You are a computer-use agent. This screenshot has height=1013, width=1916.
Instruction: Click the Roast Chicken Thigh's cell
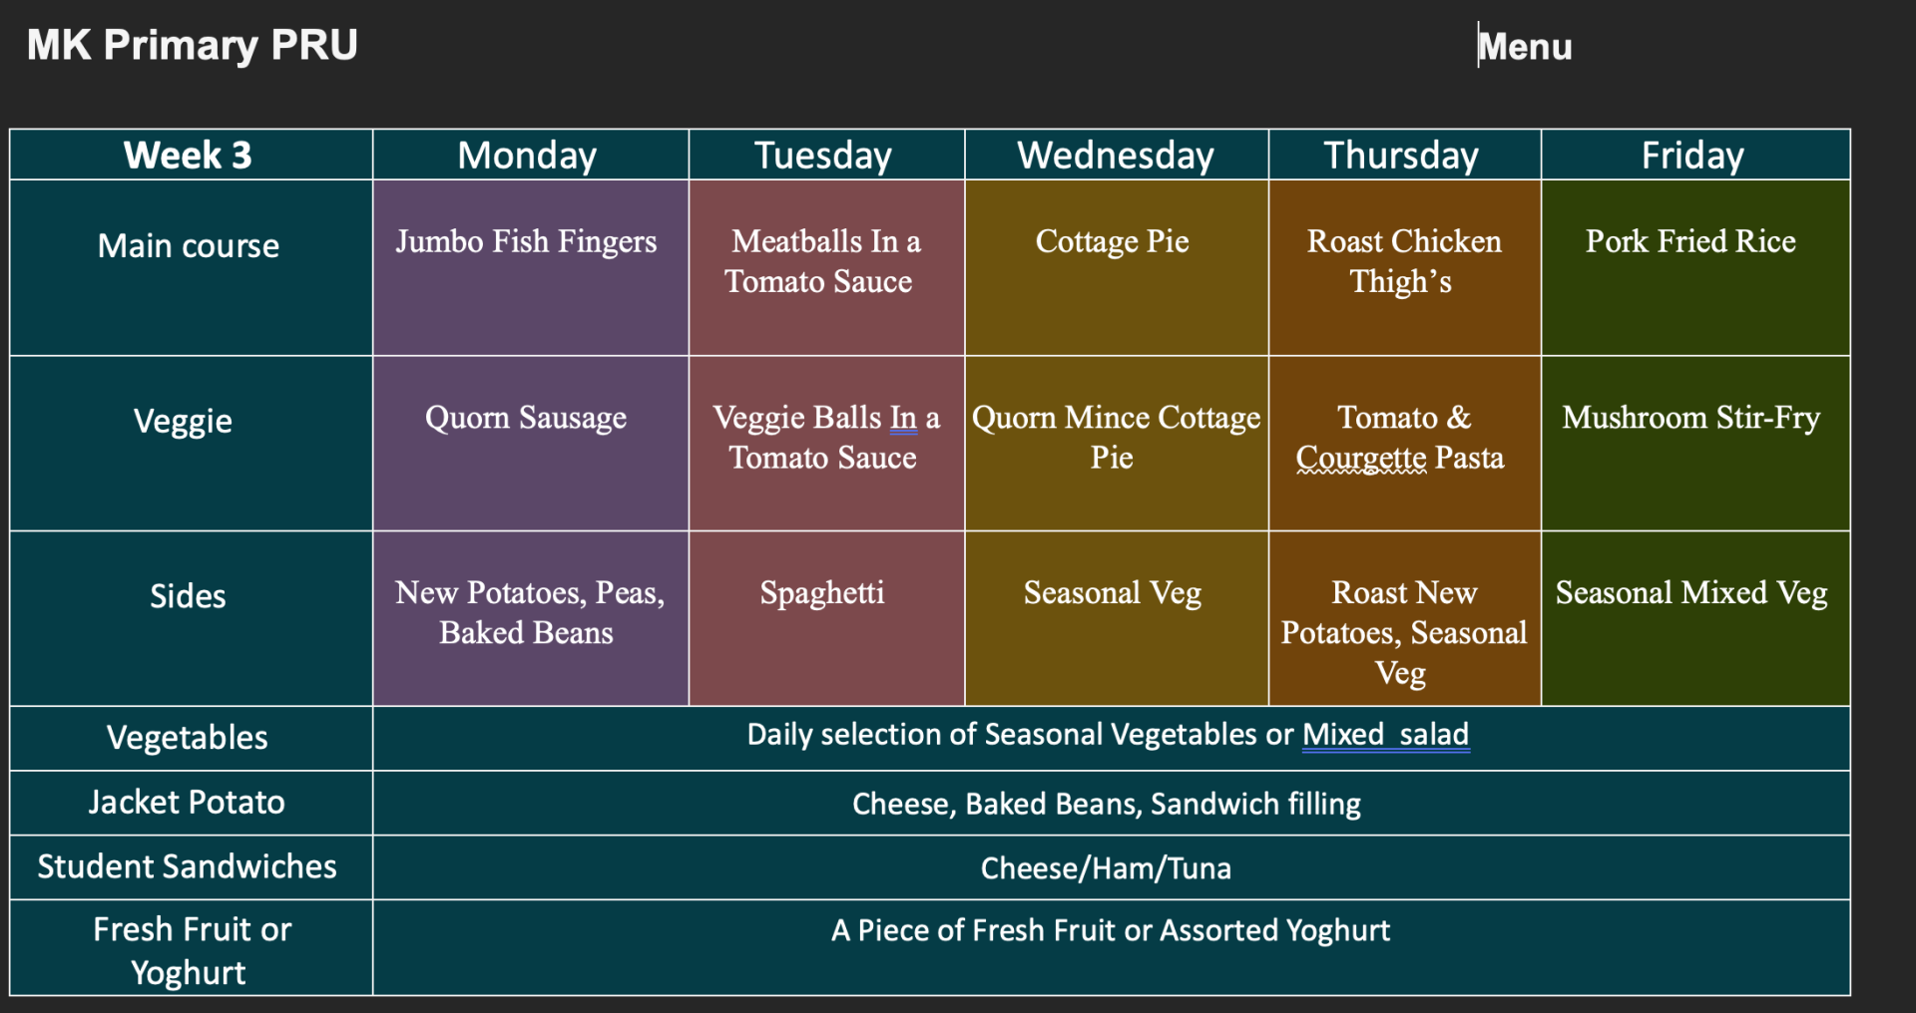[1404, 267]
